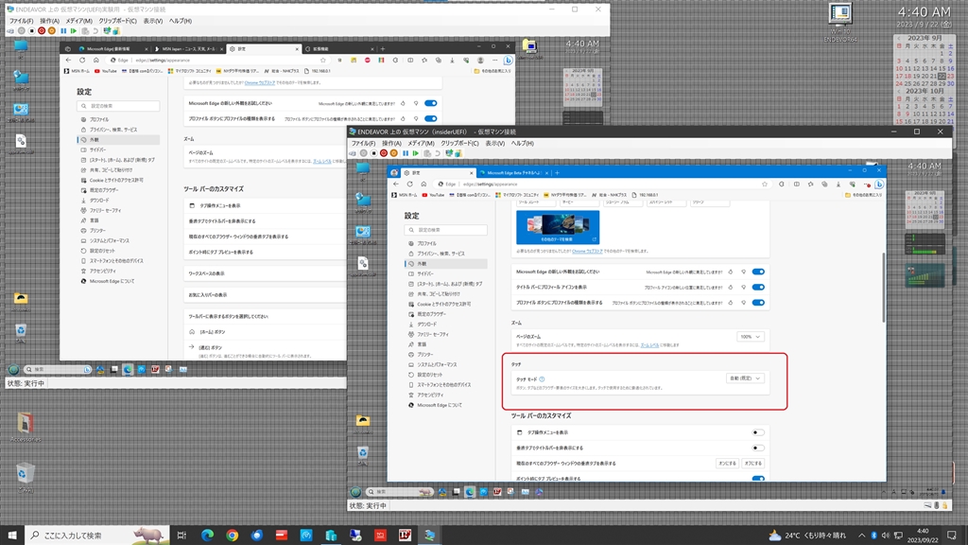This screenshot has width=968, height=545.
Task: Open the page zoom 100% dropdown
Action: 752,336
